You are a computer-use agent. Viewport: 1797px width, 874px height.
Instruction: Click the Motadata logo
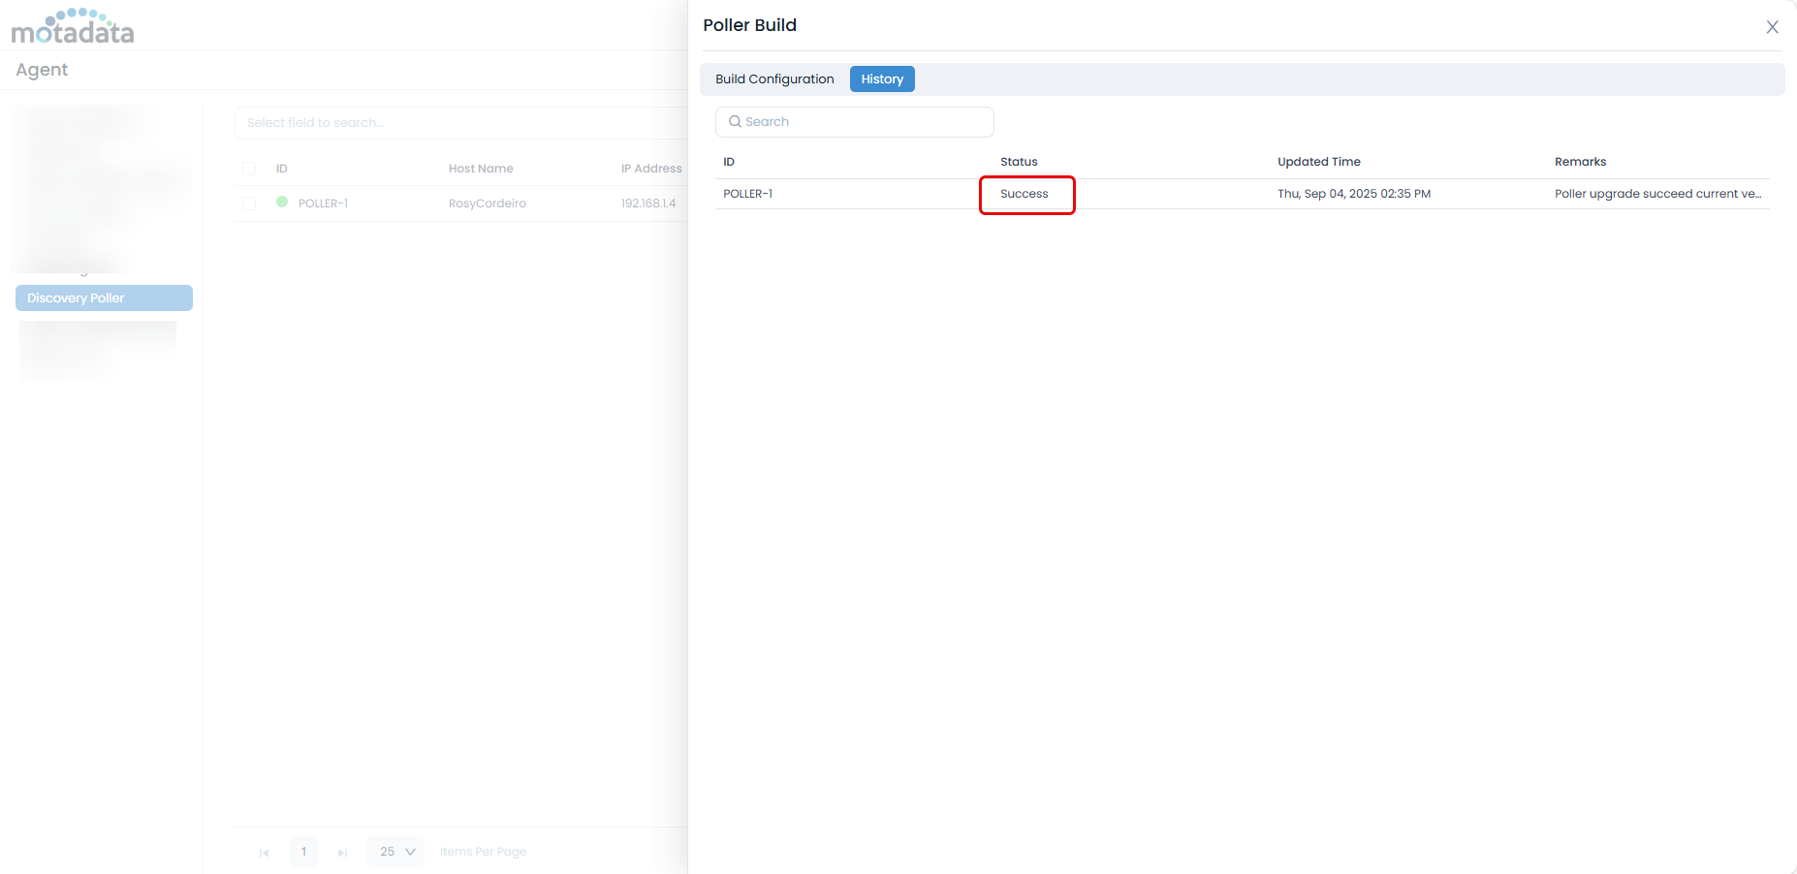[x=73, y=27]
